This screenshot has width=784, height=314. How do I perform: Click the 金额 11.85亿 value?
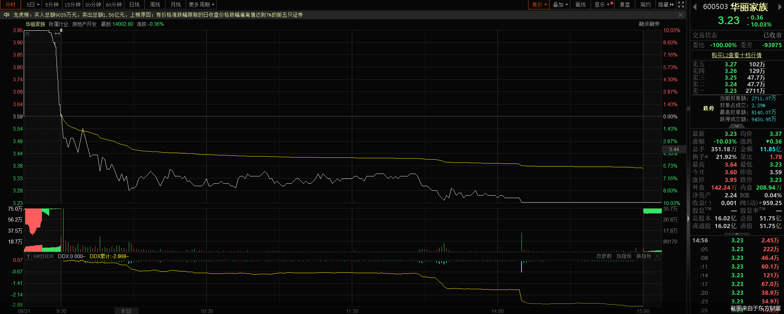(x=770, y=149)
